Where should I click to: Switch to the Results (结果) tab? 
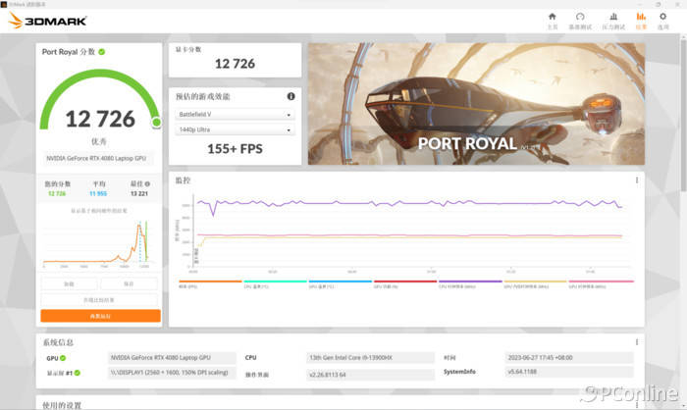click(x=640, y=20)
